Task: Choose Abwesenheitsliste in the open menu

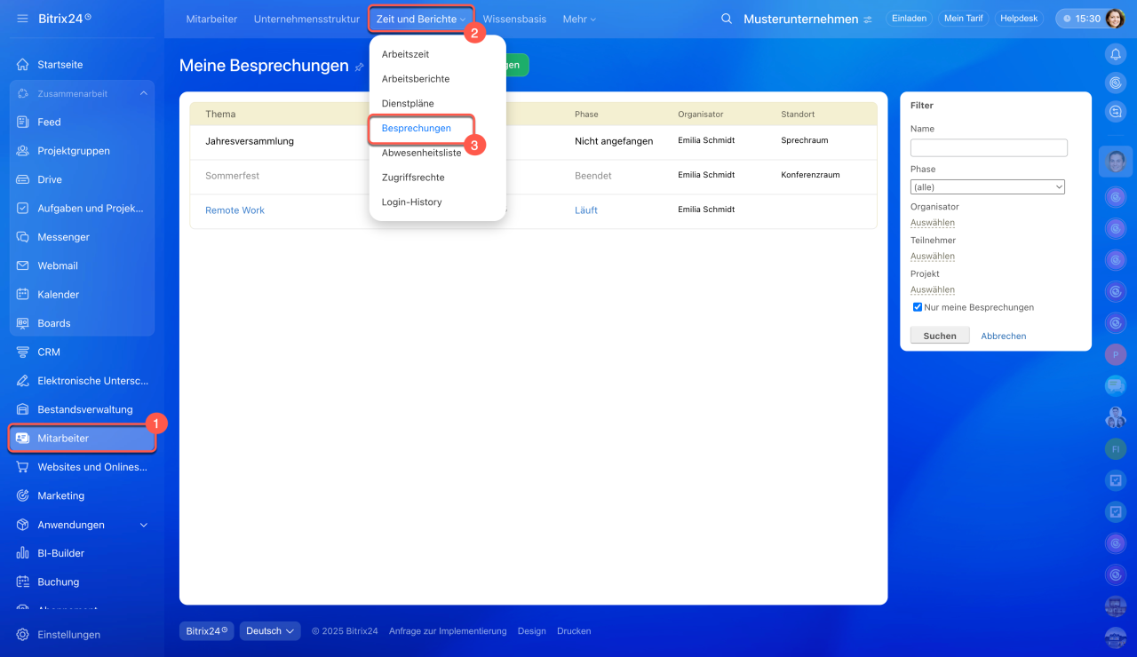Action: pyautogui.click(x=421, y=153)
